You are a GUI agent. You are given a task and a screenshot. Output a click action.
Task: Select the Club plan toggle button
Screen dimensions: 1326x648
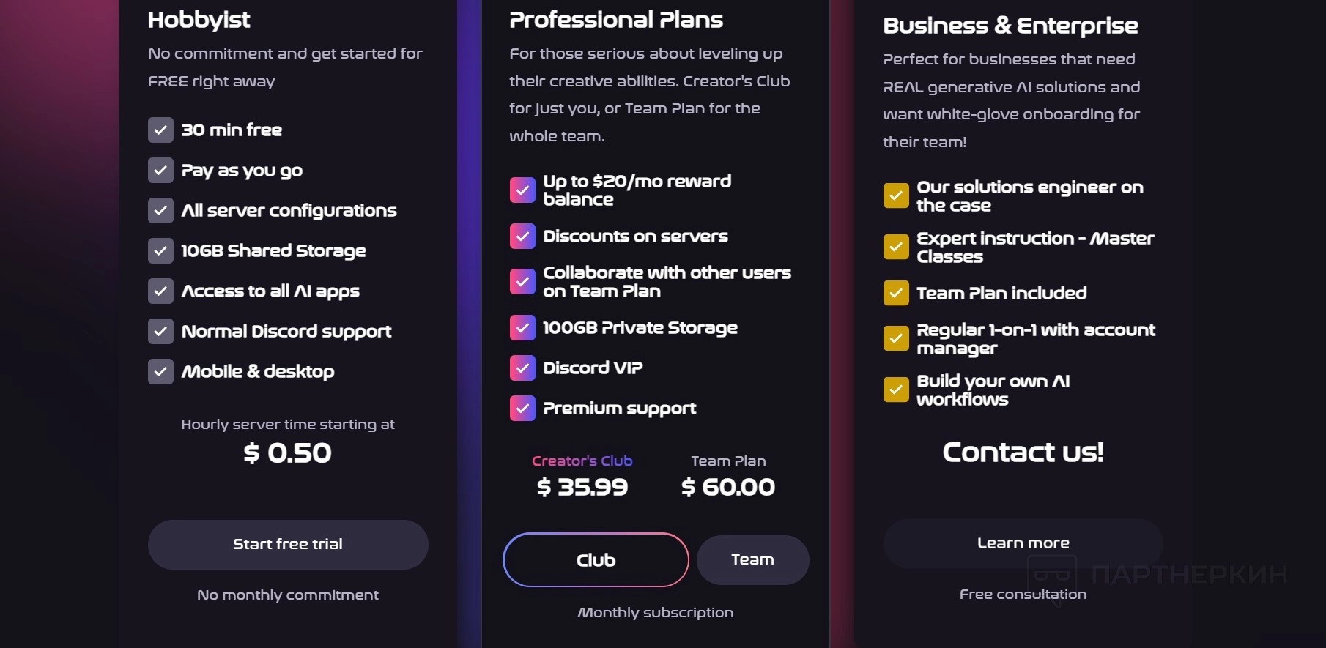click(x=596, y=560)
